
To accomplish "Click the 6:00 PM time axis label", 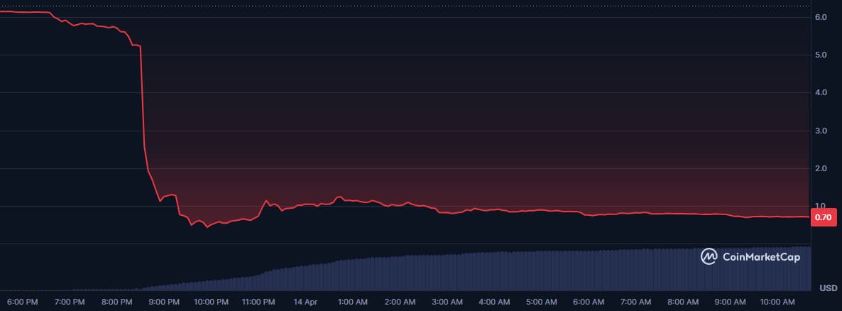I will coord(23,302).
